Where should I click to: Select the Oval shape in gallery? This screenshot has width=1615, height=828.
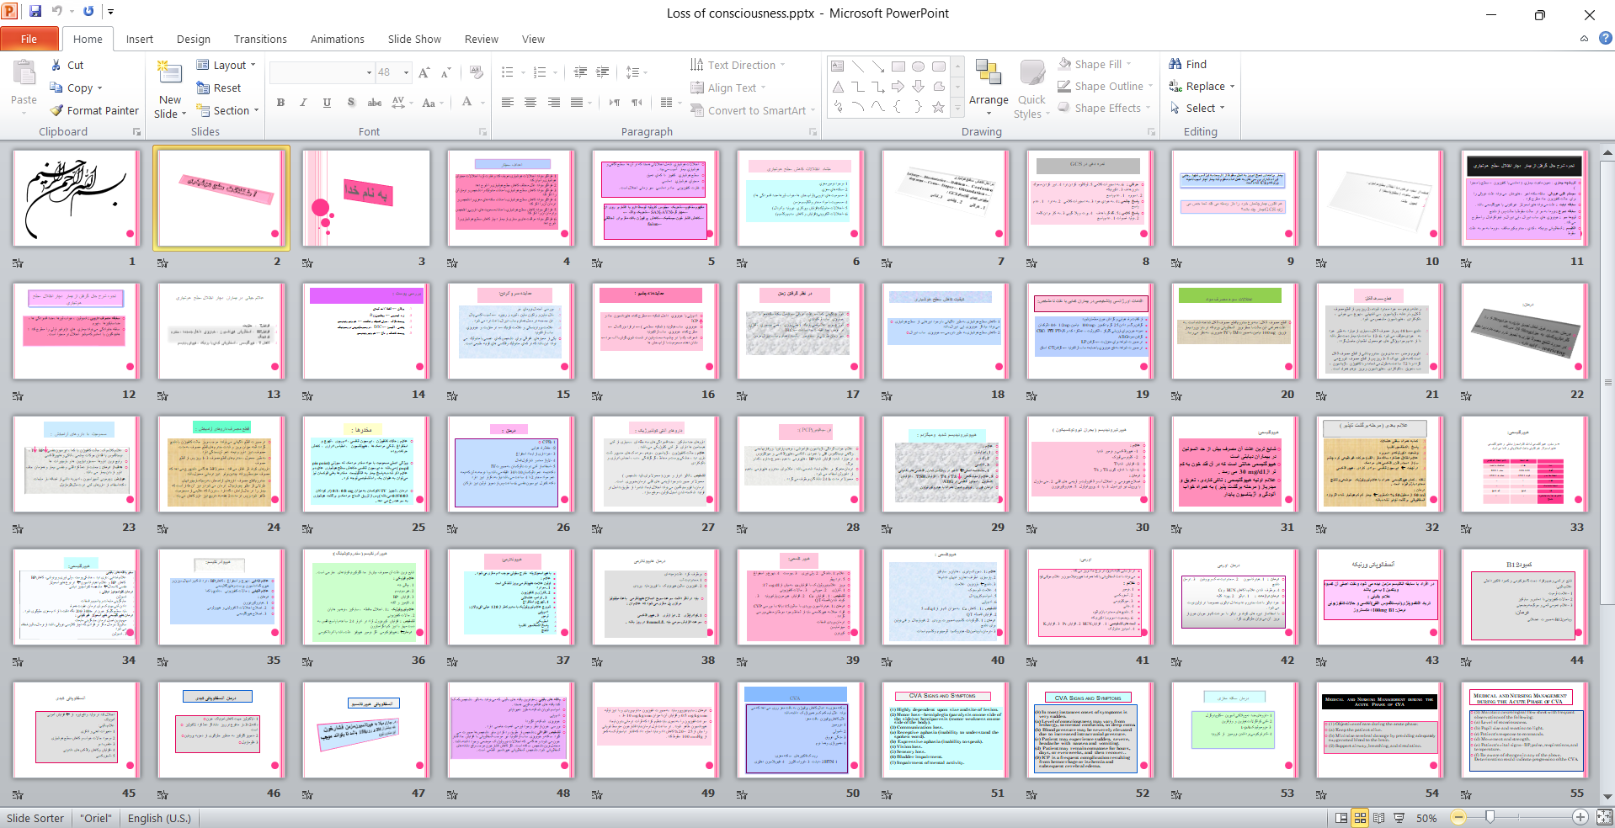click(919, 66)
